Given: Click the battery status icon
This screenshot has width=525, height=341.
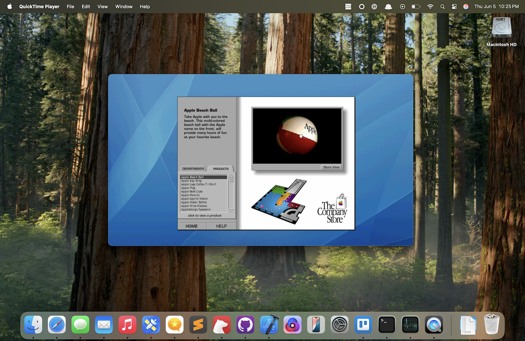Looking at the screenshot, I should 416,6.
